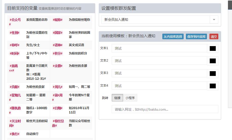Open color picker for 文本1

tap(212, 48)
